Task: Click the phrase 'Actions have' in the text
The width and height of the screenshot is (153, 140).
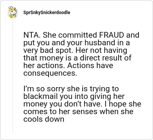Action: click(90, 65)
